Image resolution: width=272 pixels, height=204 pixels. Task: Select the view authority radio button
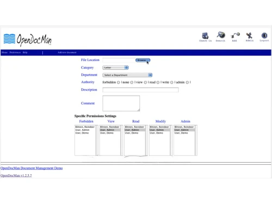coord(145,82)
